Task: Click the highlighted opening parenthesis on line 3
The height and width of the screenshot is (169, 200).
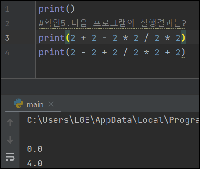Action: [x=68, y=37]
